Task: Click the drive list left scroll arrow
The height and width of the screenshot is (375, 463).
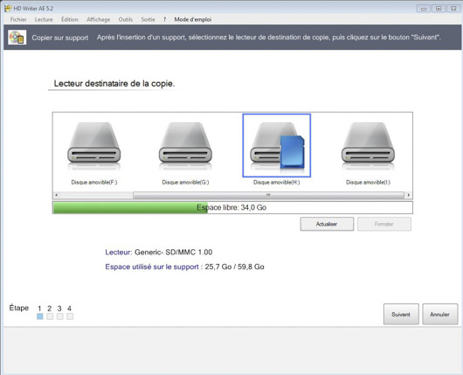Action: pos(56,195)
